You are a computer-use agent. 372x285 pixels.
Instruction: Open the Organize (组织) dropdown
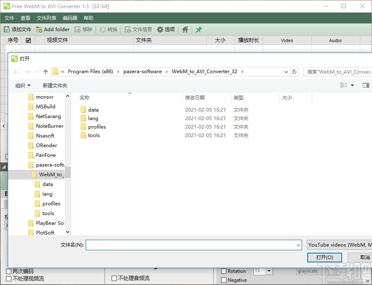[23, 85]
